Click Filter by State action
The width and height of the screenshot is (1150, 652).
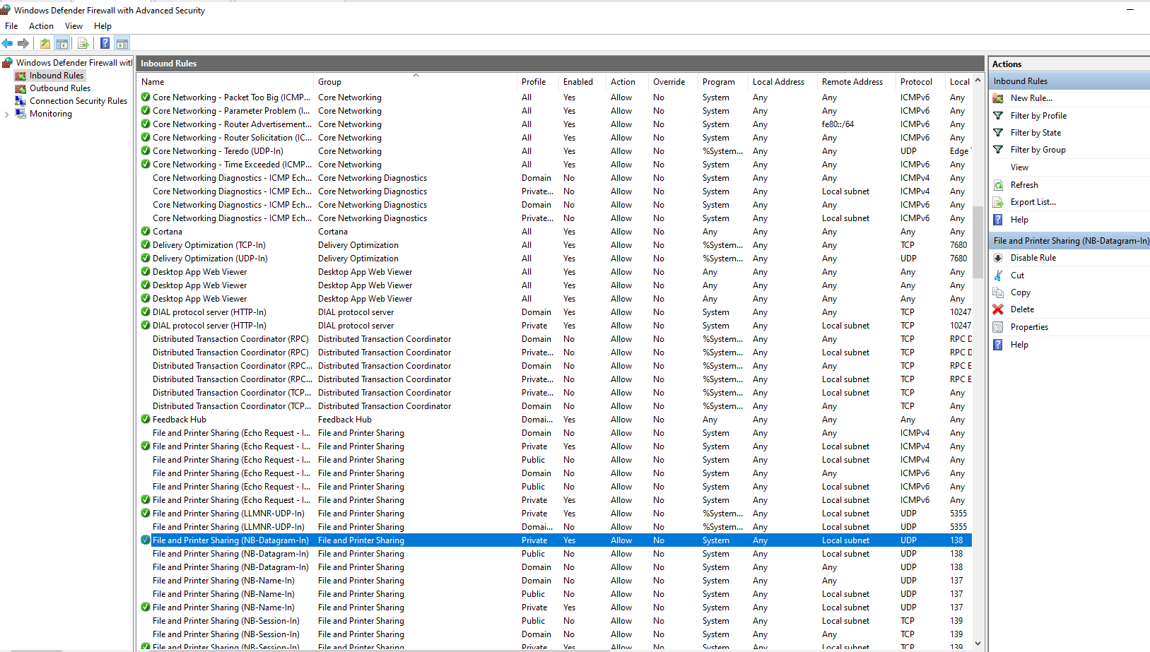pyautogui.click(x=1035, y=133)
